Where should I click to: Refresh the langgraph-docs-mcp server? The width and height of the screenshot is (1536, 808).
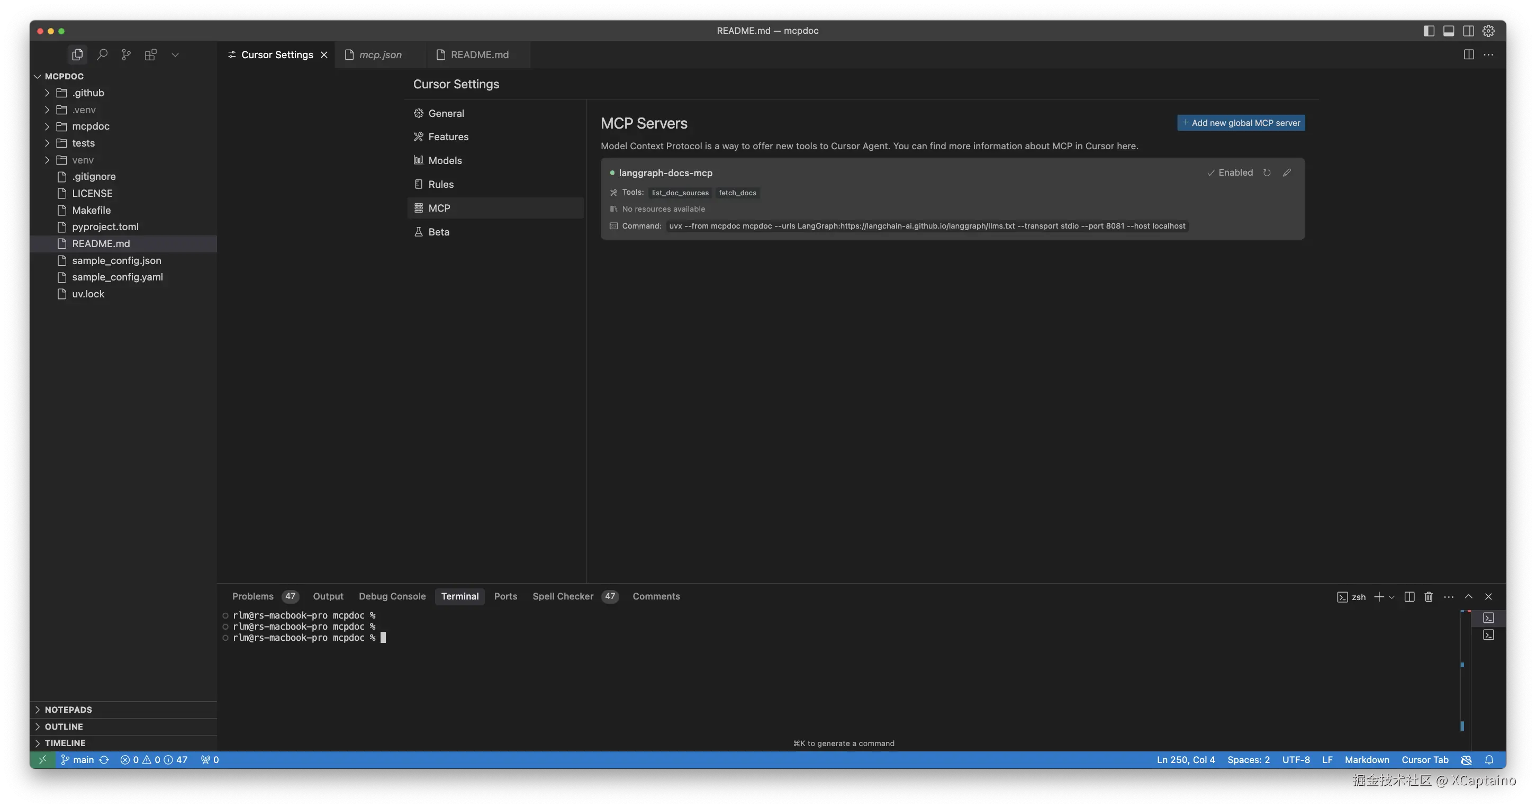(1267, 173)
